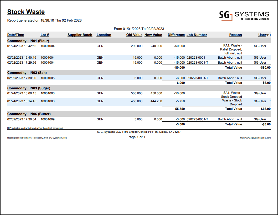Click the Stock Waste report title
Image resolution: width=278 pixels, height=215 pixels.
click(26, 12)
